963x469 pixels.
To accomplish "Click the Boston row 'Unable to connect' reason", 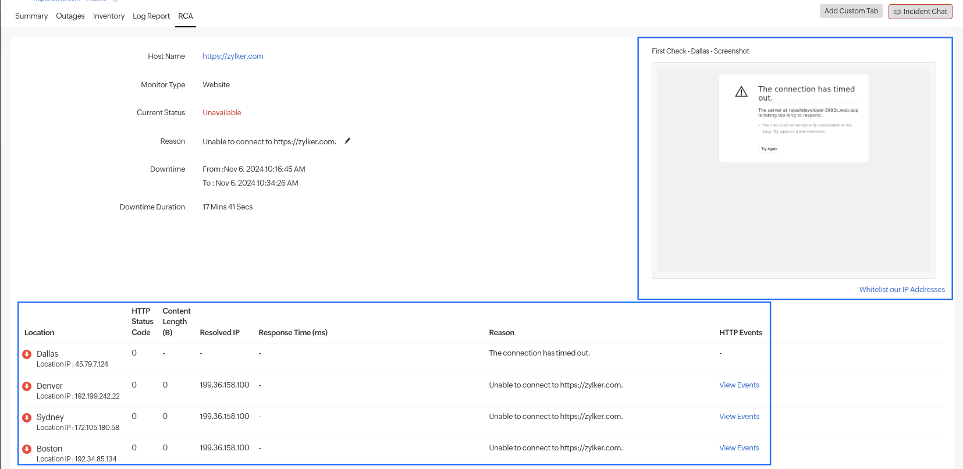I will pos(556,447).
